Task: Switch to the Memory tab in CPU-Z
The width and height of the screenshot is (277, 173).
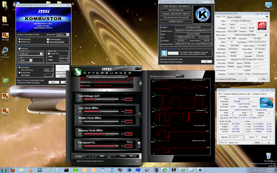Action: point(243,94)
